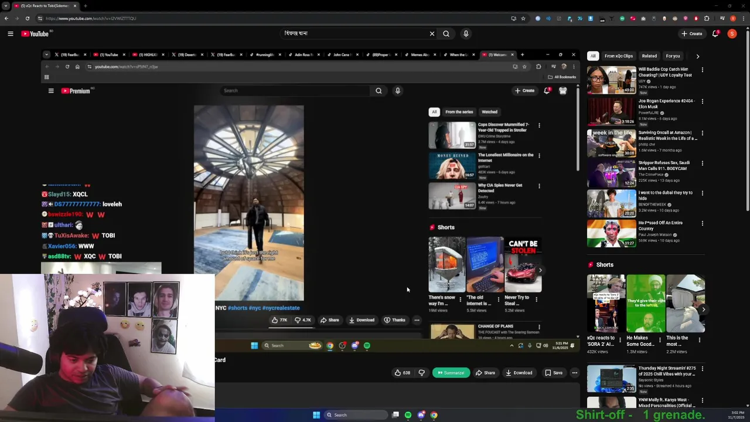
Task: Reload the page in Chrome
Action: tap(27, 18)
